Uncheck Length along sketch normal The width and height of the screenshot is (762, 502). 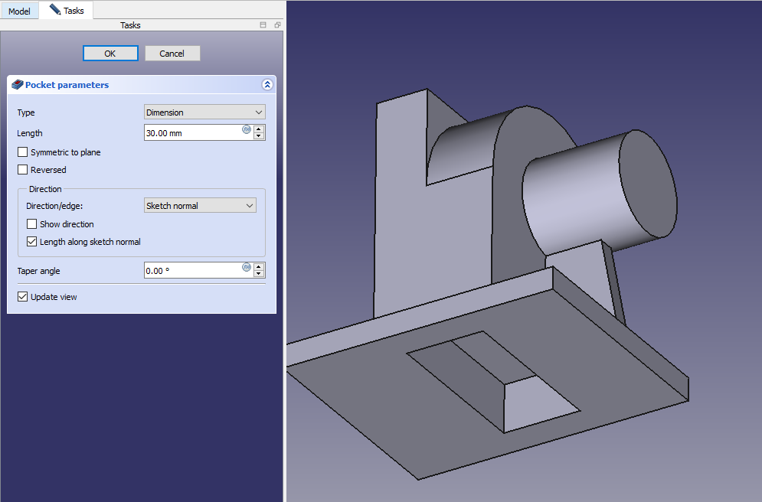click(32, 242)
